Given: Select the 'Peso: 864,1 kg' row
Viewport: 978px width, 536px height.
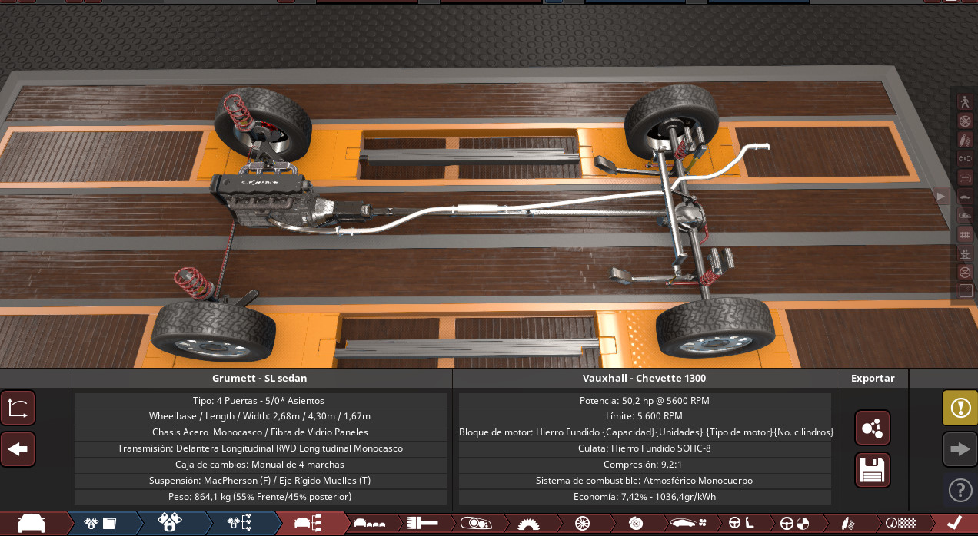Looking at the screenshot, I should pos(260,497).
